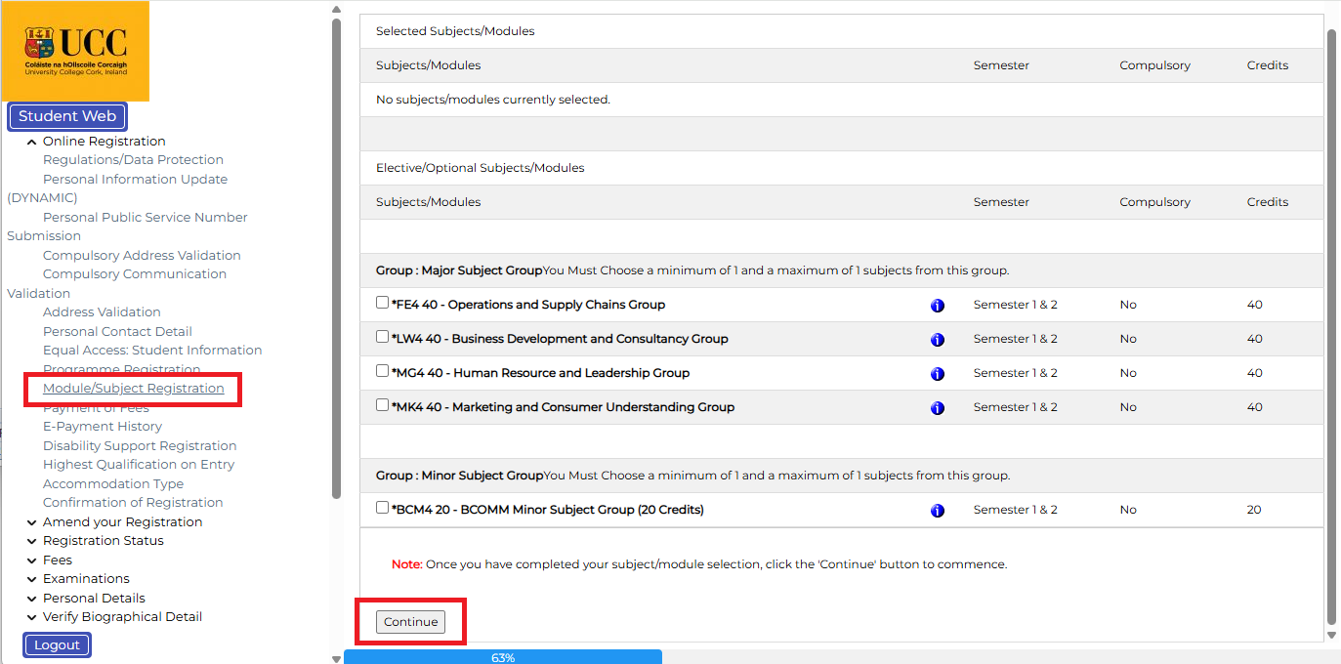1341x664 pixels.
Task: Click the Student Web button
Action: pos(67,116)
